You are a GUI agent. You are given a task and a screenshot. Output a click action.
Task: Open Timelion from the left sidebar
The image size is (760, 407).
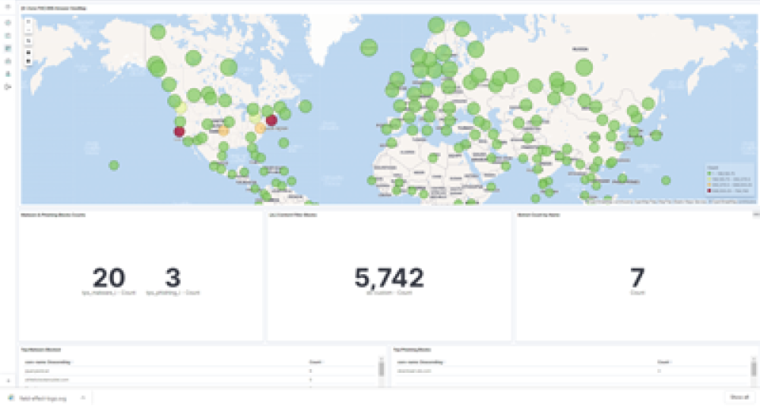[8, 62]
